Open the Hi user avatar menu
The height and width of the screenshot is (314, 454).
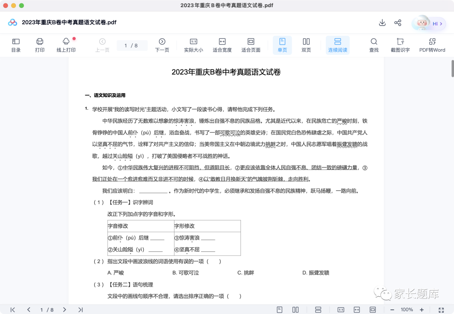pos(428,23)
